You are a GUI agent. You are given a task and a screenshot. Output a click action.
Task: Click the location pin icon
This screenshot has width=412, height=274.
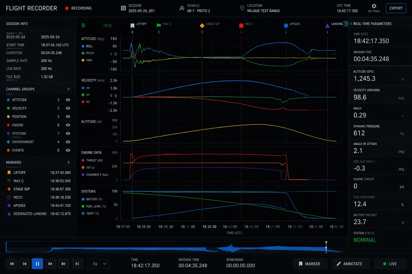(242, 8)
